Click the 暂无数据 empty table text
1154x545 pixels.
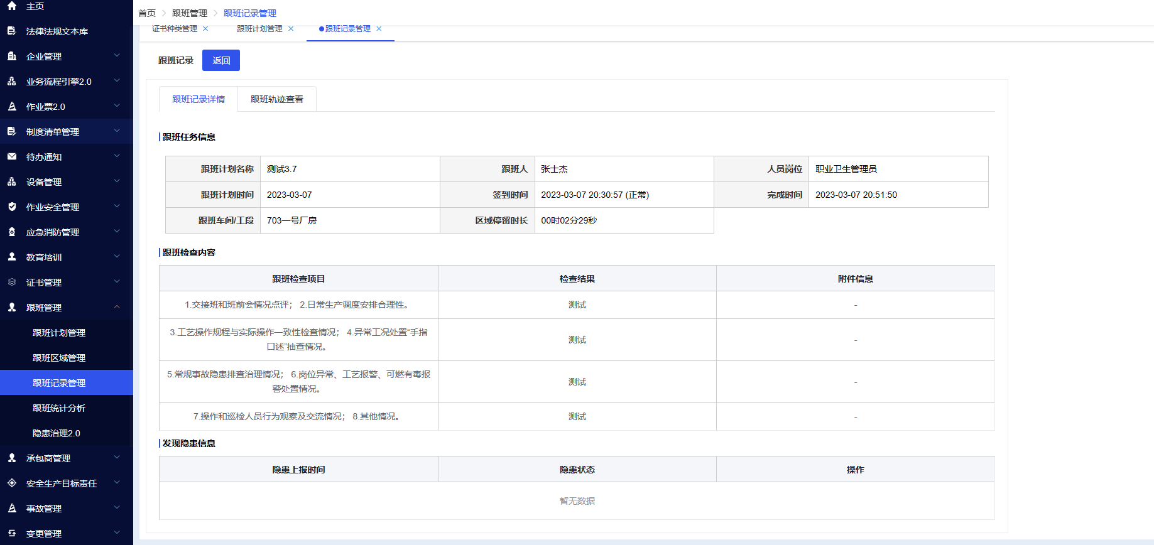(x=577, y=501)
